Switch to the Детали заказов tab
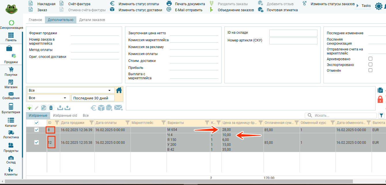 point(92,20)
